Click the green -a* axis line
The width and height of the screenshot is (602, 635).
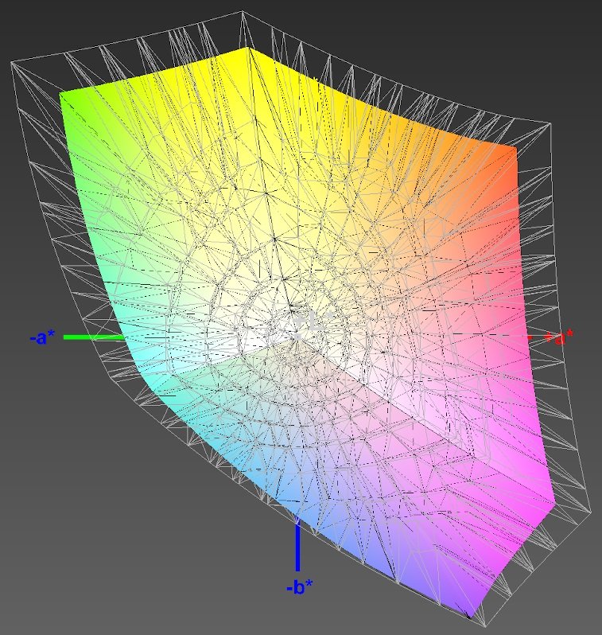(95, 337)
